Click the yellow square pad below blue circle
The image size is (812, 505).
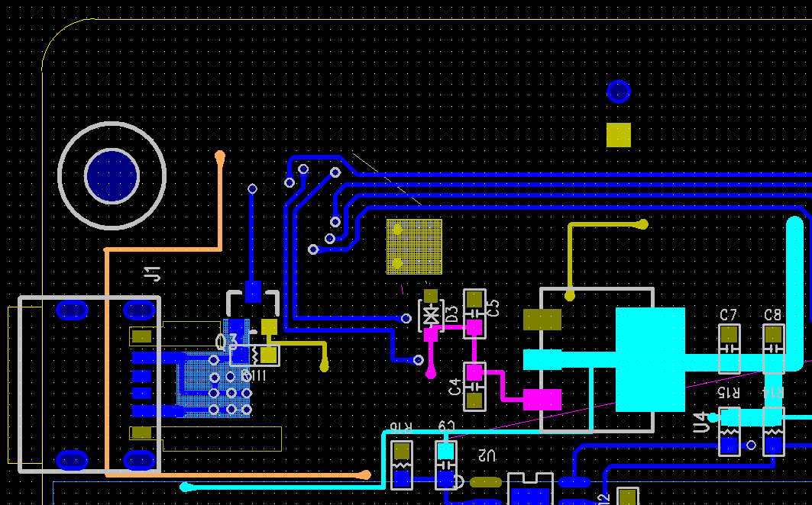tap(618, 134)
